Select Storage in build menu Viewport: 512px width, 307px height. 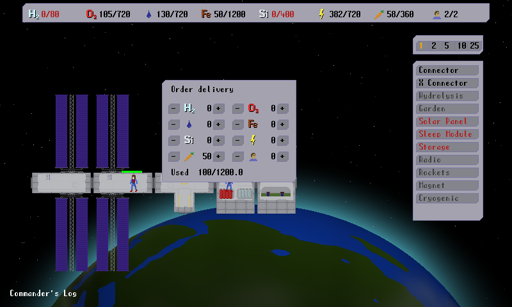tap(447, 147)
